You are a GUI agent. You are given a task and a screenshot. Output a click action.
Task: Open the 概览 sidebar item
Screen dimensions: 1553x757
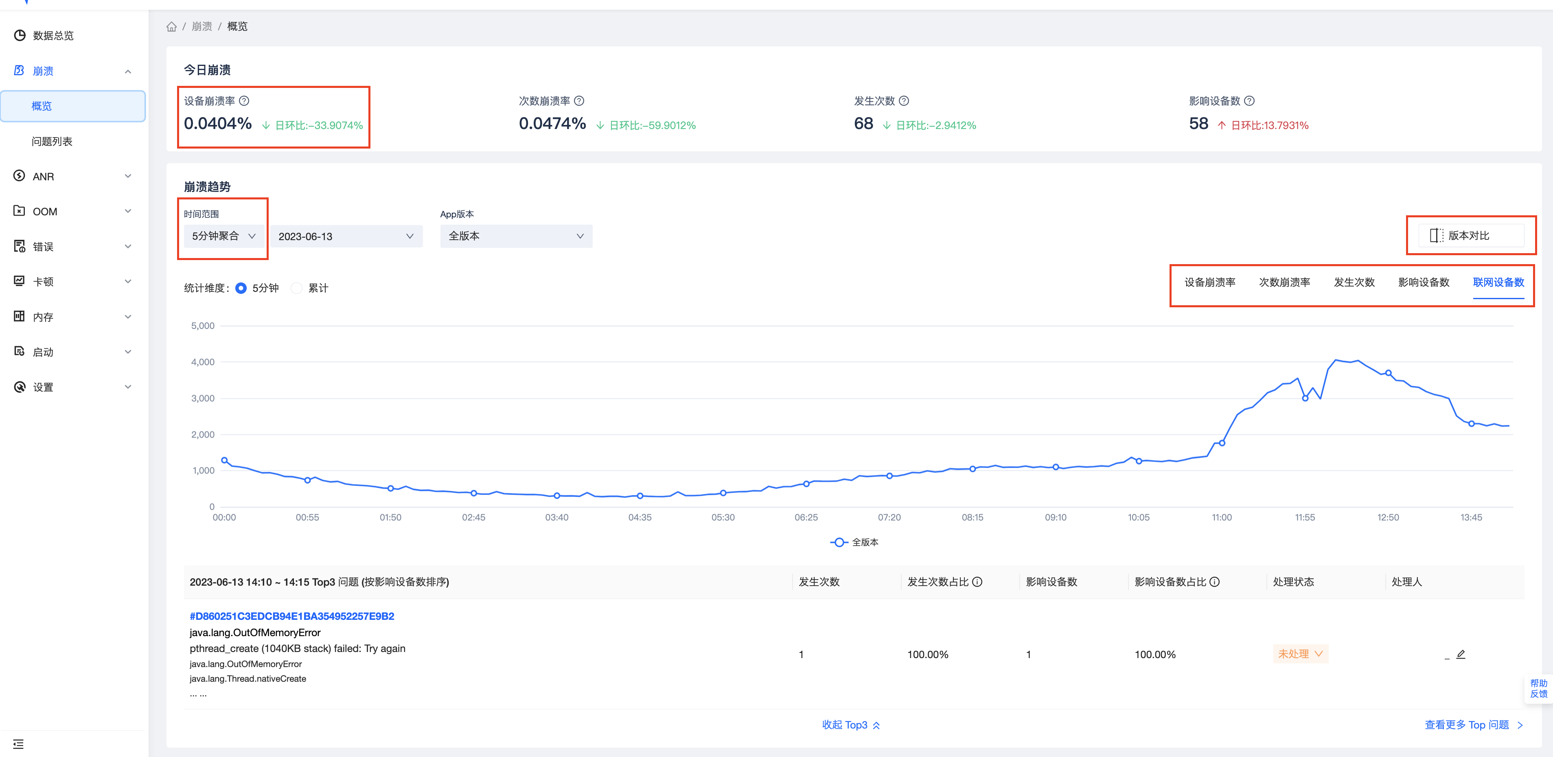pyautogui.click(x=73, y=106)
